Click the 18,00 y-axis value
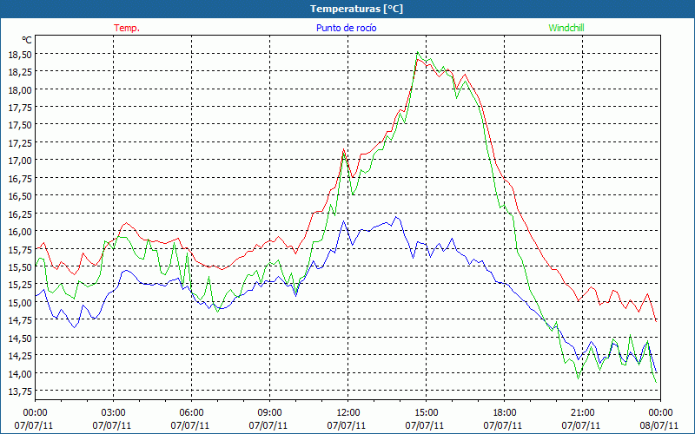Viewport: 695px width, 434px height. click(x=20, y=89)
